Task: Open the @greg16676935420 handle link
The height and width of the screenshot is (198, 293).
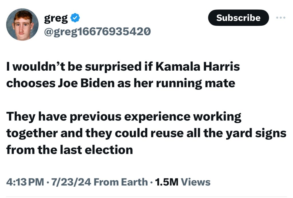Action: pyautogui.click(x=97, y=31)
